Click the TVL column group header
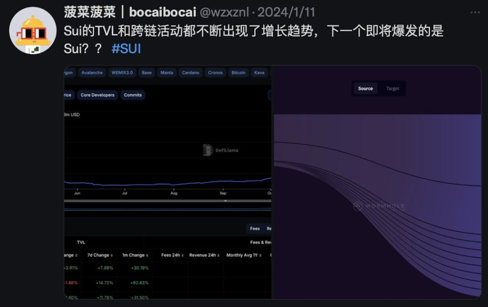The width and height of the screenshot is (488, 307). coord(81,242)
